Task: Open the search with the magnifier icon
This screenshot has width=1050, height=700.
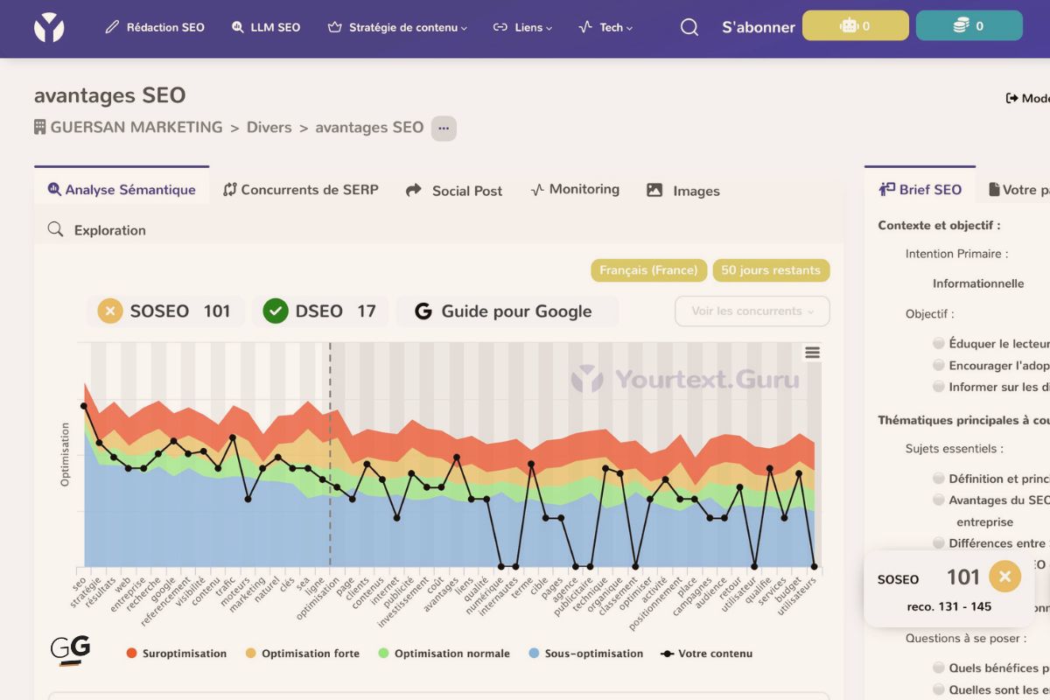Action: (689, 27)
